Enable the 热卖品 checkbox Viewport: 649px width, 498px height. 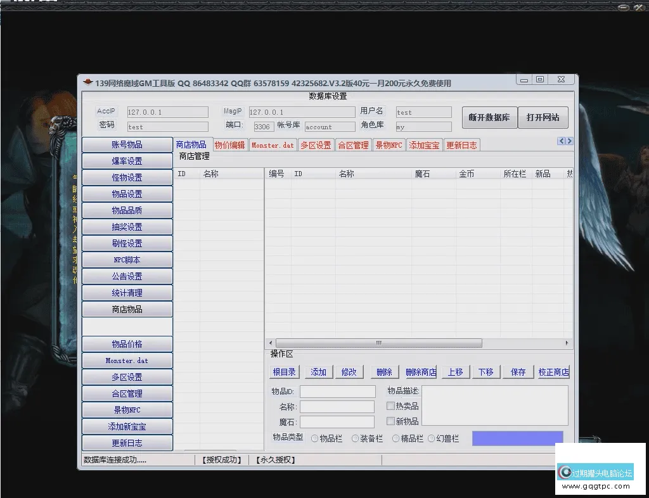[x=390, y=406]
